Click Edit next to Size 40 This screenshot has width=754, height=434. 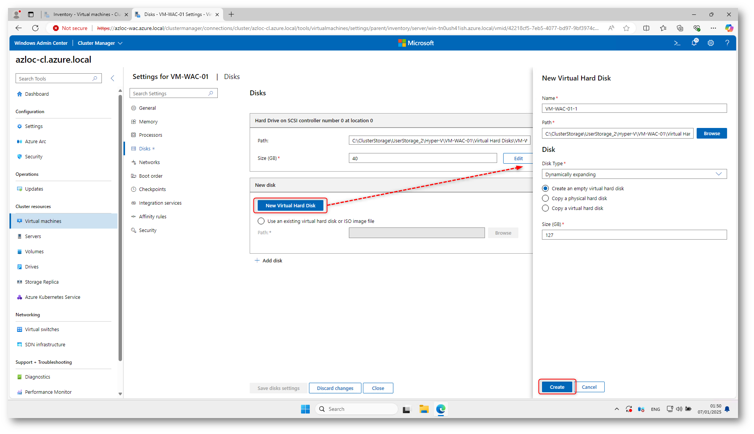click(x=518, y=158)
